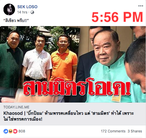Click the Love heart reaction icon
The height and width of the screenshot is (138, 146).
[x=15, y=131]
